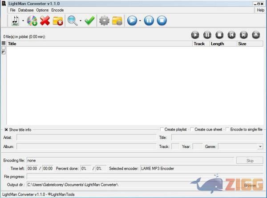Open the dropdown arrow next to start encoding

pos(140,20)
